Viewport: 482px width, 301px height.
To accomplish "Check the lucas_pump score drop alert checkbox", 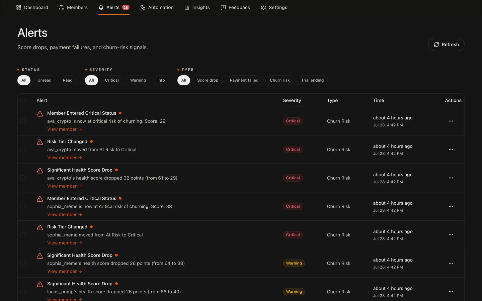I will click(x=23, y=292).
